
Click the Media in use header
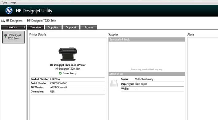(147, 74)
